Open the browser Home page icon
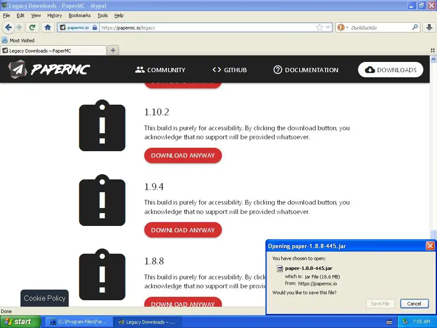This screenshot has width=437, height=328. tap(48, 27)
